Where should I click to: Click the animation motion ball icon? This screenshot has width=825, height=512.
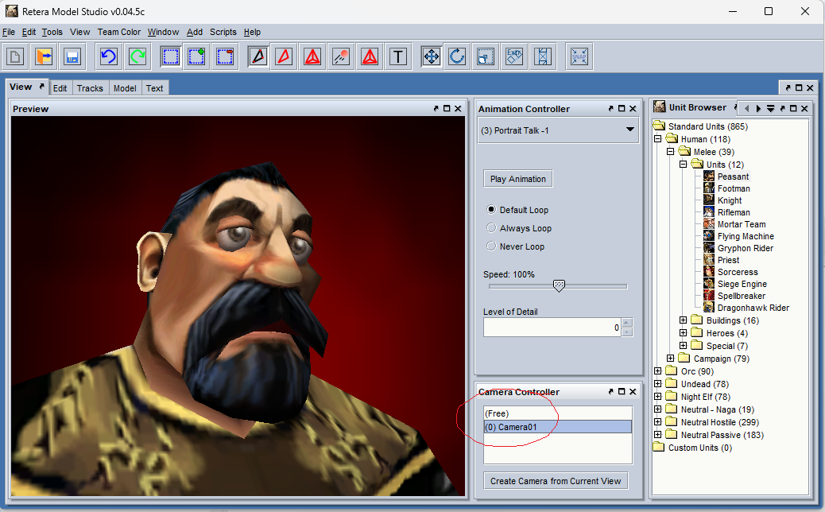coord(341,56)
